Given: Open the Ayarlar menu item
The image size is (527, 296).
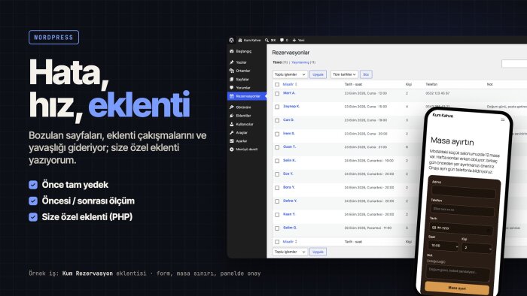Looking at the screenshot, I should [247, 141].
